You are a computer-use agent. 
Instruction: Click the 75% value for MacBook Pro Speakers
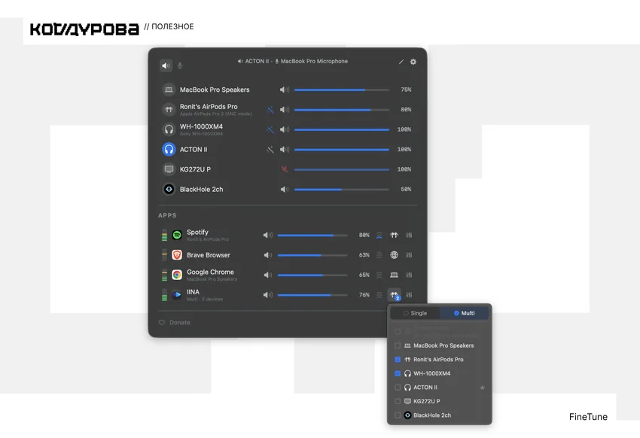(406, 90)
